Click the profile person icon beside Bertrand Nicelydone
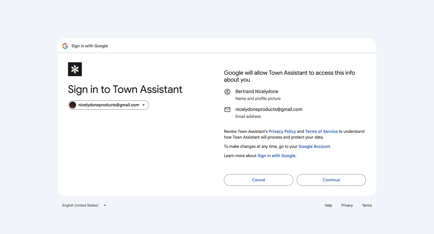The width and height of the screenshot is (434, 234). 227,92
